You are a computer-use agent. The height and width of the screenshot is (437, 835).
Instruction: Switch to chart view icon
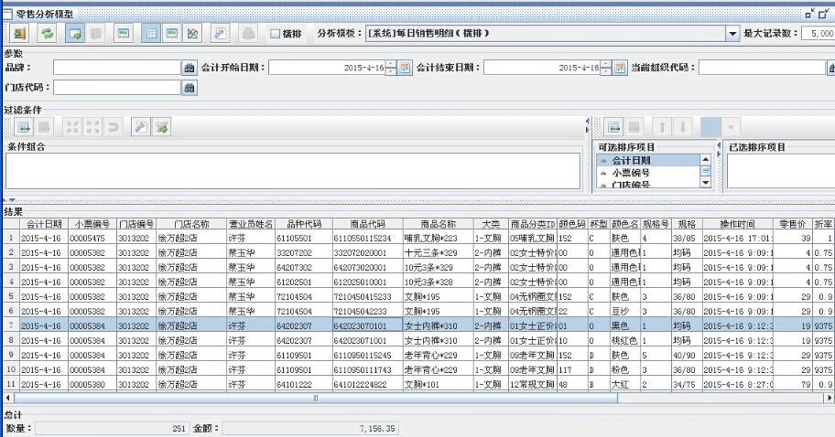click(193, 33)
